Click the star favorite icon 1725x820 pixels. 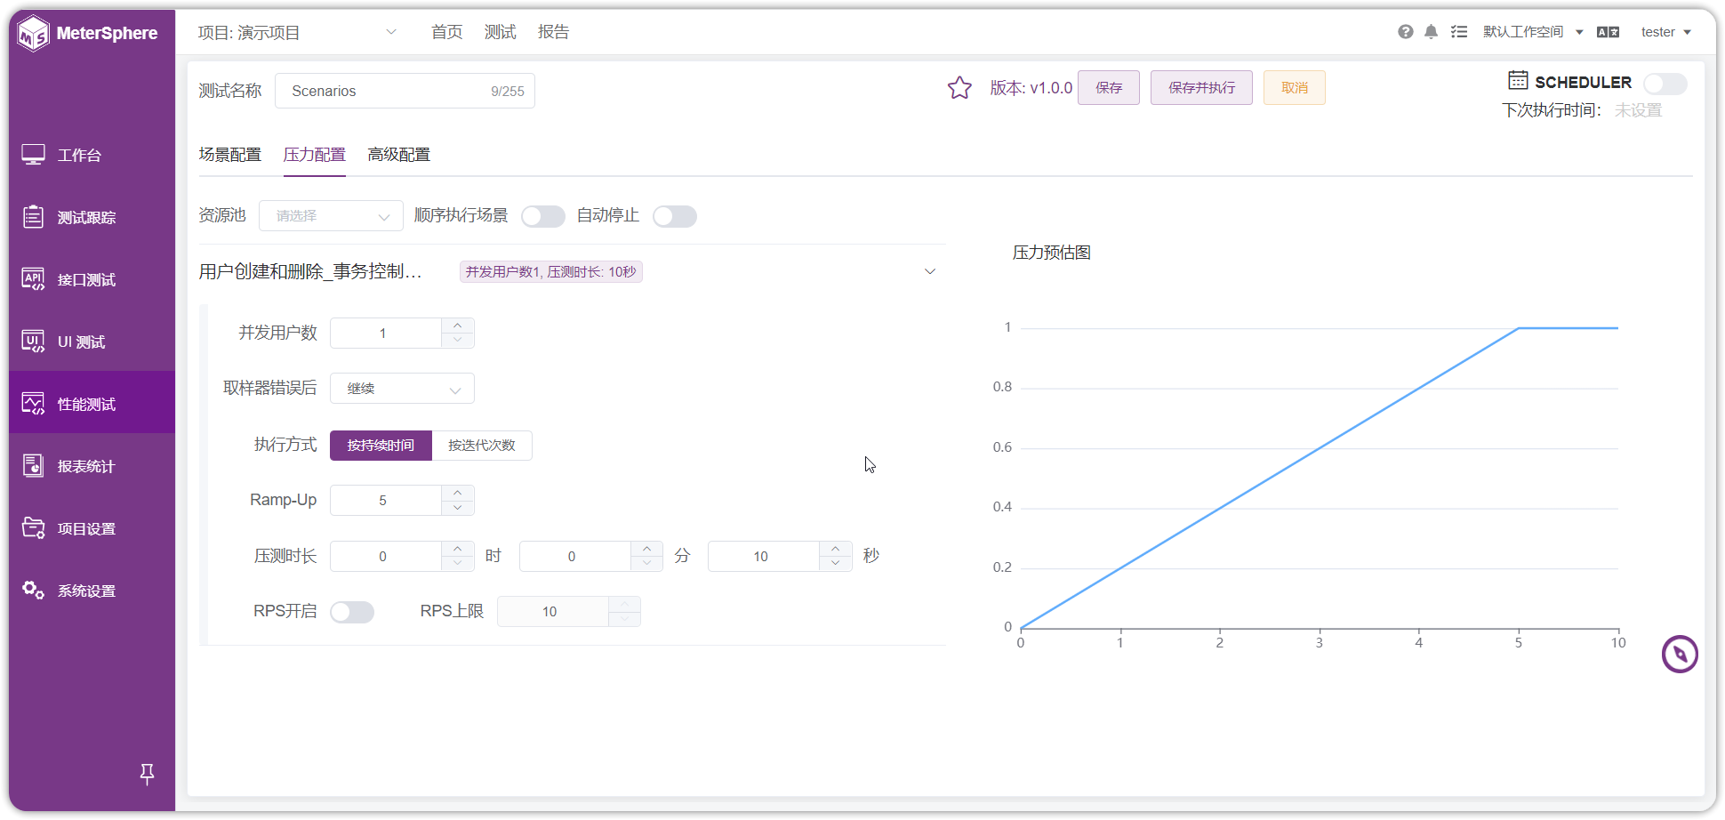[x=959, y=88]
